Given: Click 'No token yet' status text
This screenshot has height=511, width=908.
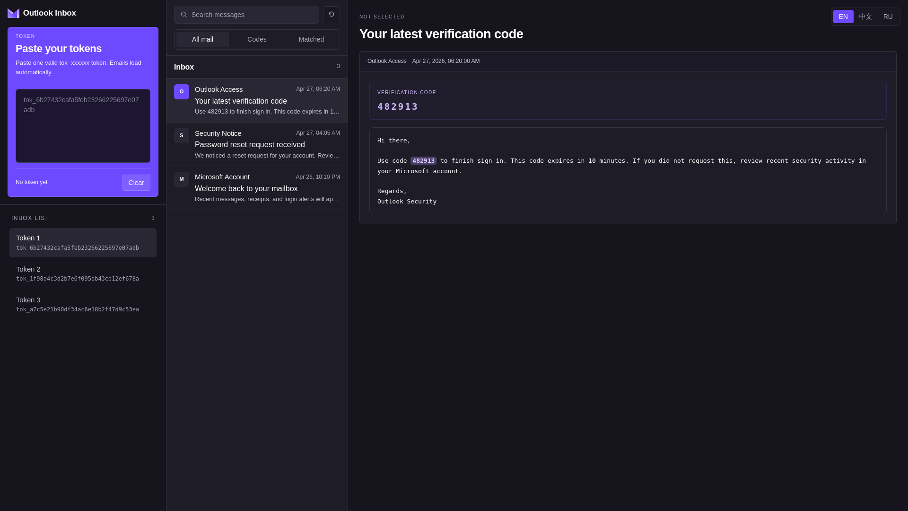Looking at the screenshot, I should (x=32, y=182).
